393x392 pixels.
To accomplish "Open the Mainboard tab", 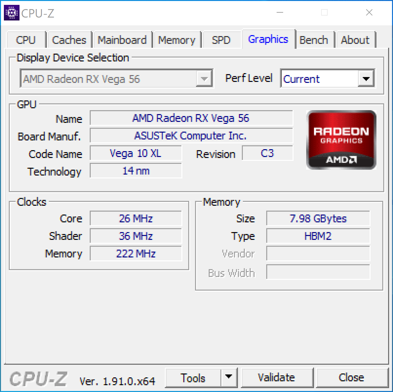I will 122,40.
